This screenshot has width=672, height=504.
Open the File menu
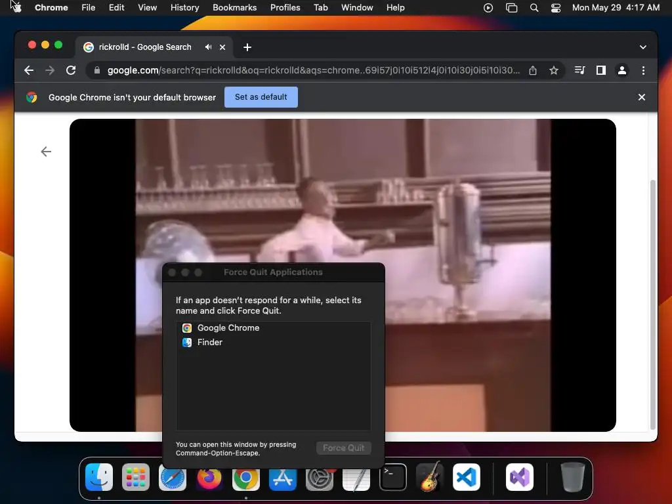[x=89, y=7]
